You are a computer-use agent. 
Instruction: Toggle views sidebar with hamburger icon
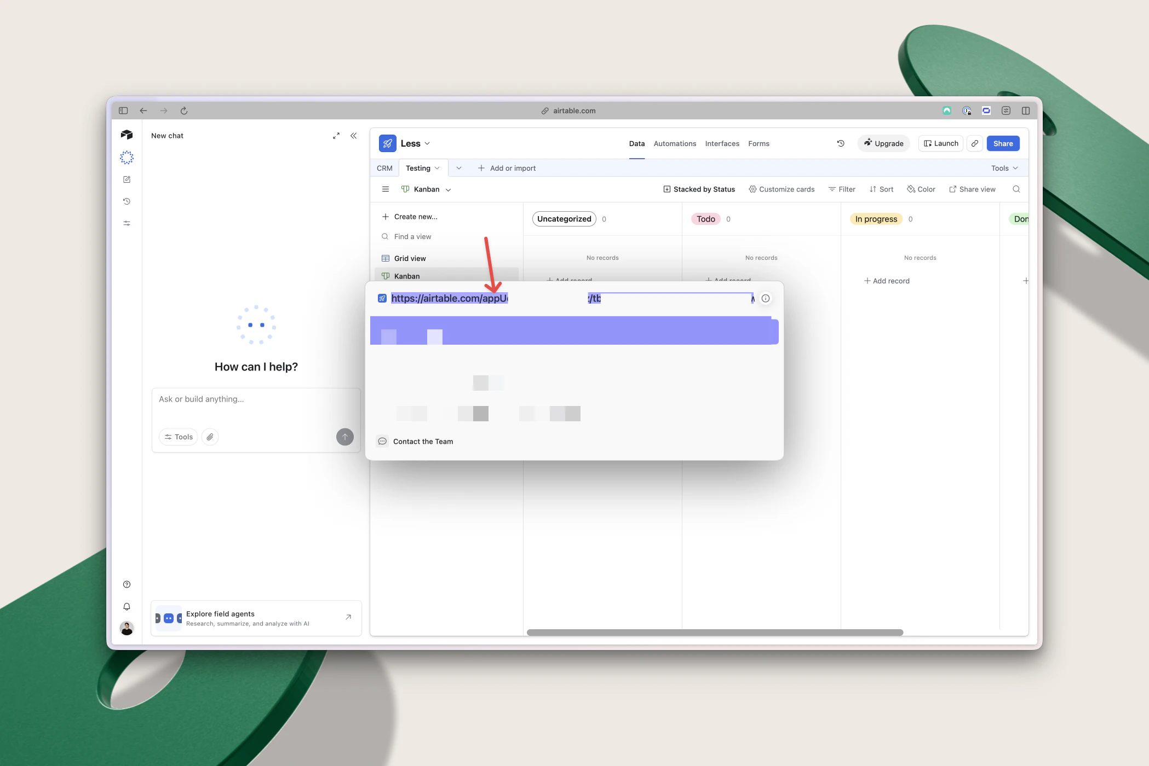(386, 189)
